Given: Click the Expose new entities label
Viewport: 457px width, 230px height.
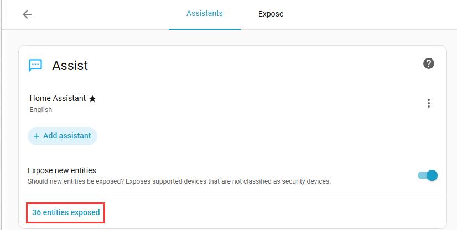Looking at the screenshot, I should click(x=62, y=170).
